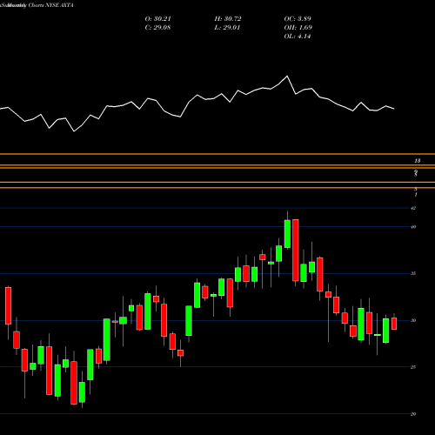Select the 'C: 29.08' close value
Image resolution: width=435 pixels, height=435 pixels.
tap(157, 28)
